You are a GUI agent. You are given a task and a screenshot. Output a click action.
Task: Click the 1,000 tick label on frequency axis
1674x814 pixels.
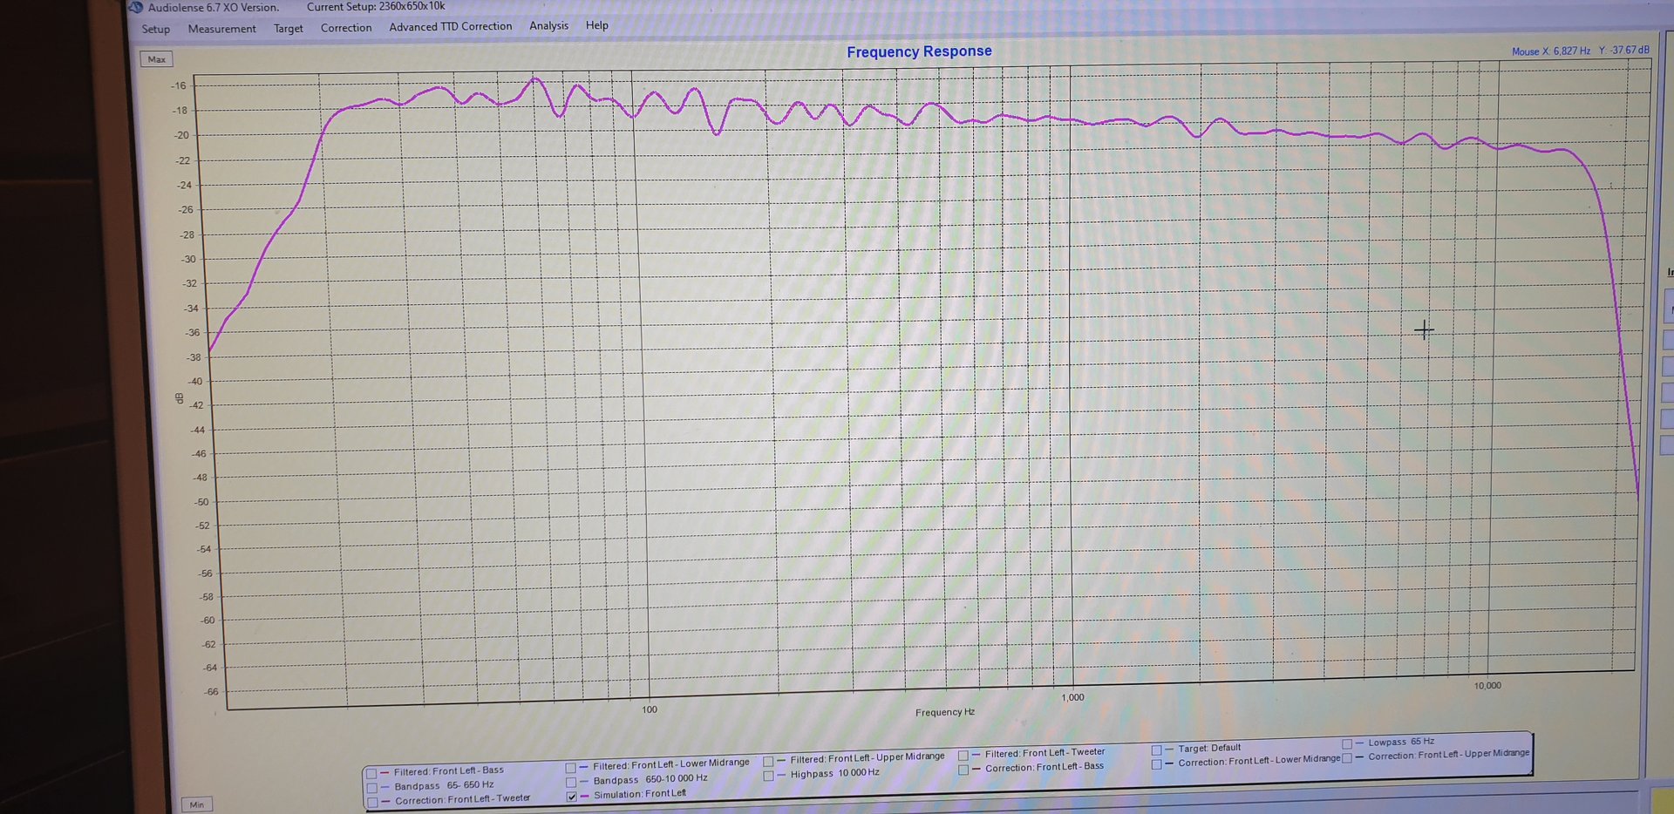tap(1072, 697)
